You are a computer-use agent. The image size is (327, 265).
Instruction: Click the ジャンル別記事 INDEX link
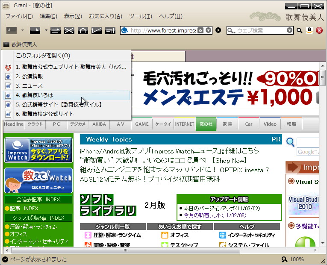pyautogui.click(x=38, y=218)
